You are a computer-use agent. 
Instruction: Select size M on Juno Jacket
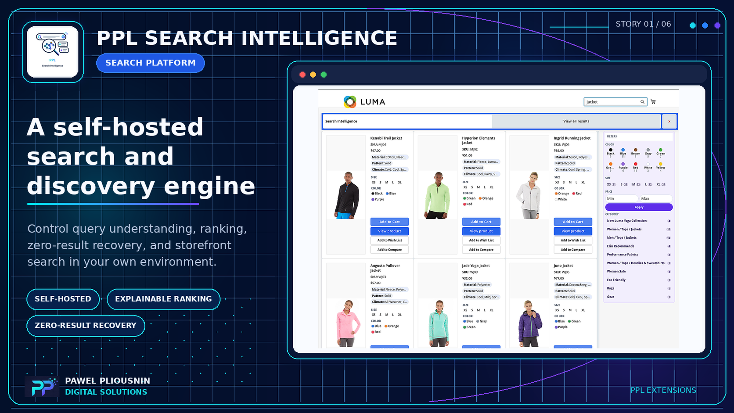point(570,310)
